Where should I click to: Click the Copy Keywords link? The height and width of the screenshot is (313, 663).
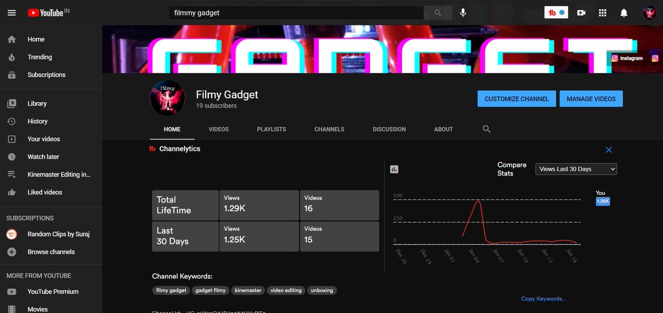[543, 299]
